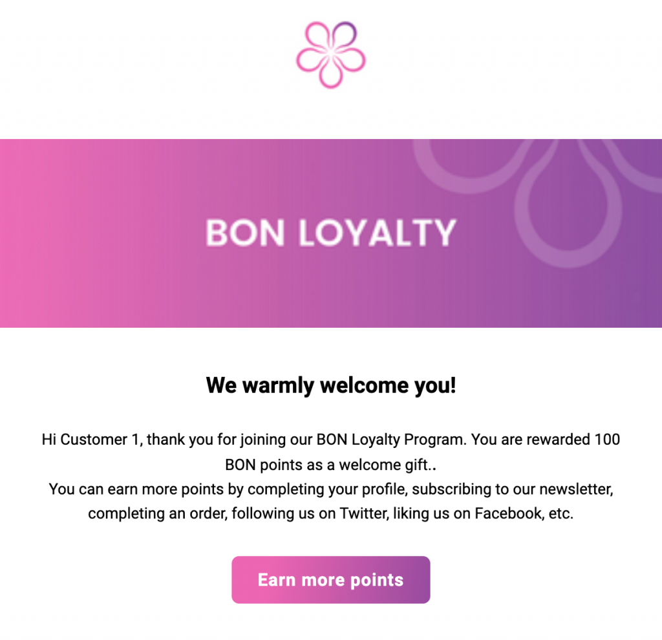Viewport: 662px width, 640px height.
Task: Click the BON LOYALTY banner title
Action: 331,233
